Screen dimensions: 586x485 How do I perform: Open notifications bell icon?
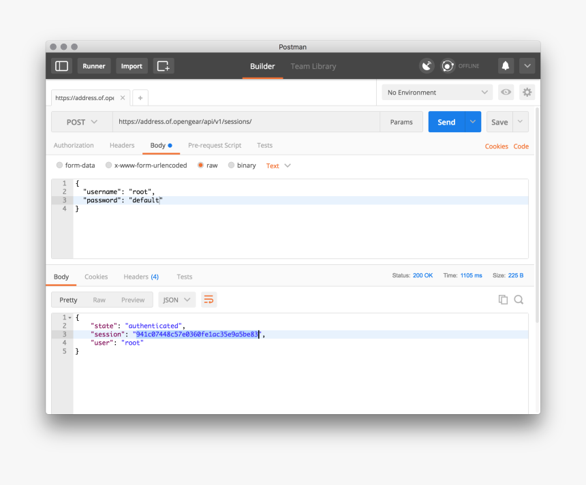pos(506,66)
